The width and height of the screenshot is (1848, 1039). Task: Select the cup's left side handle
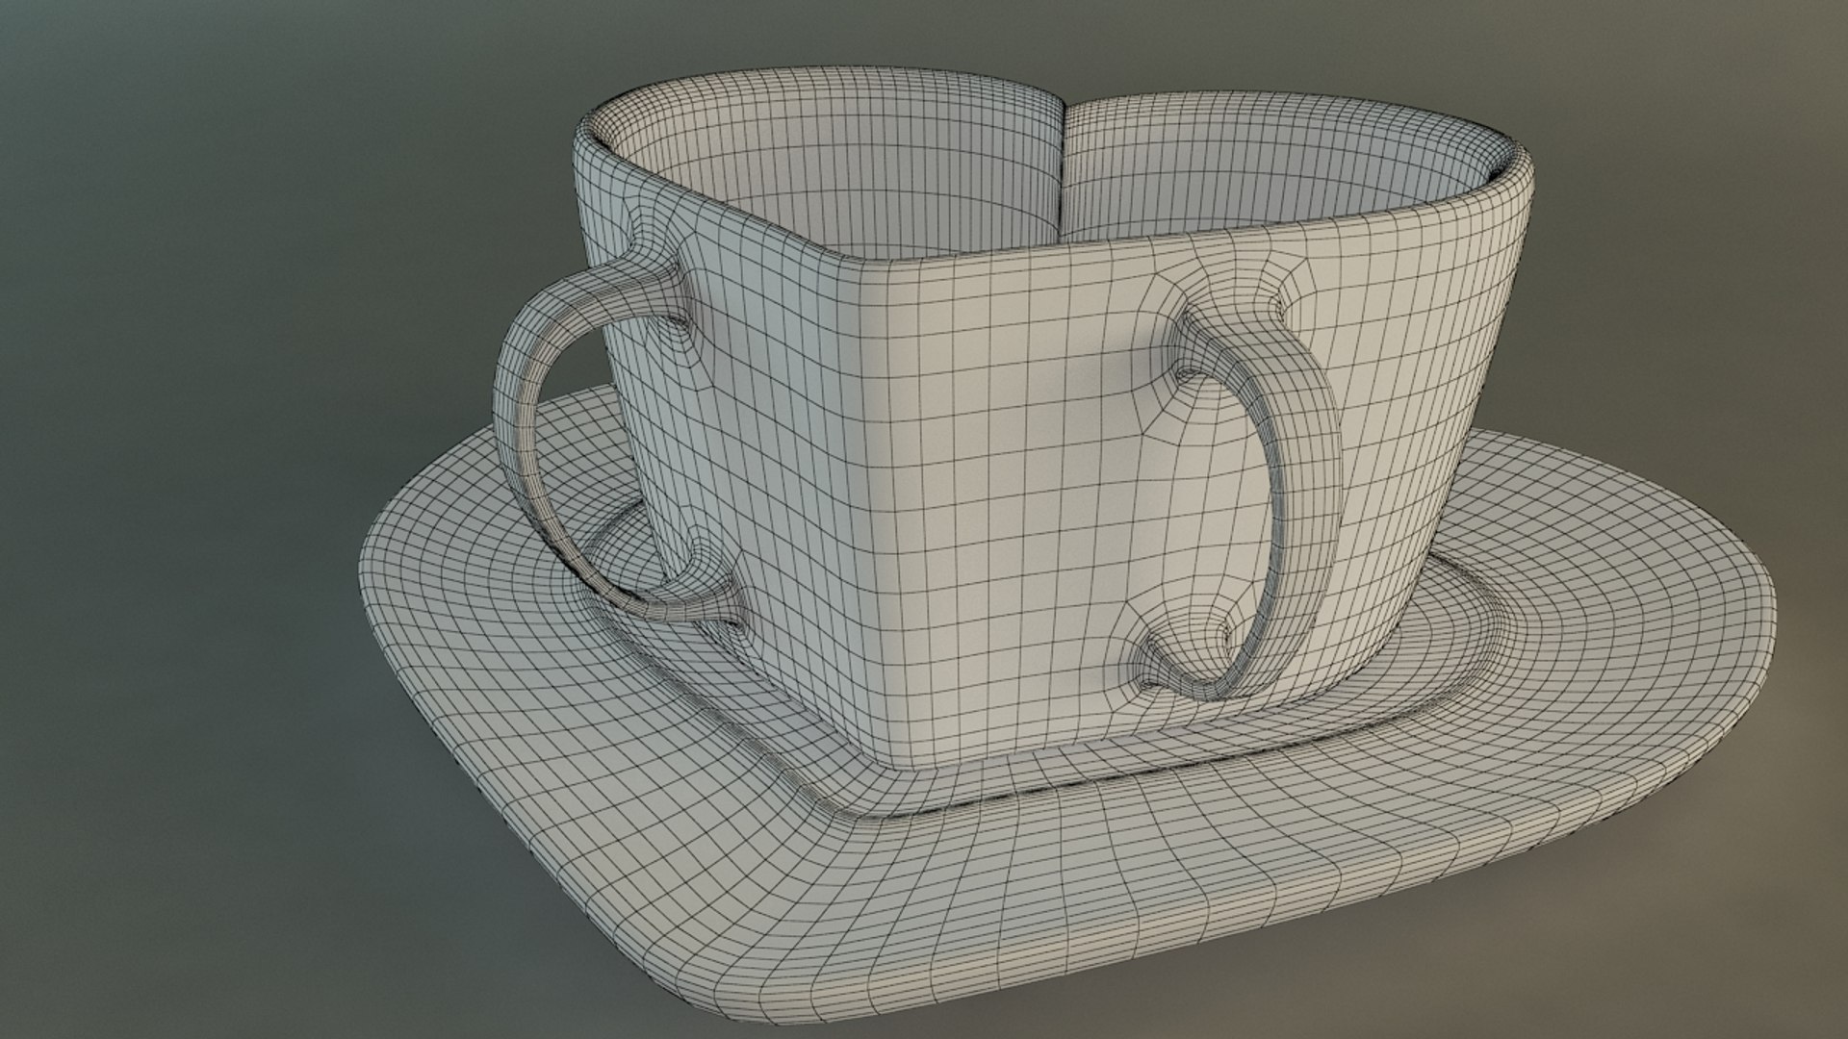[x=527, y=423]
